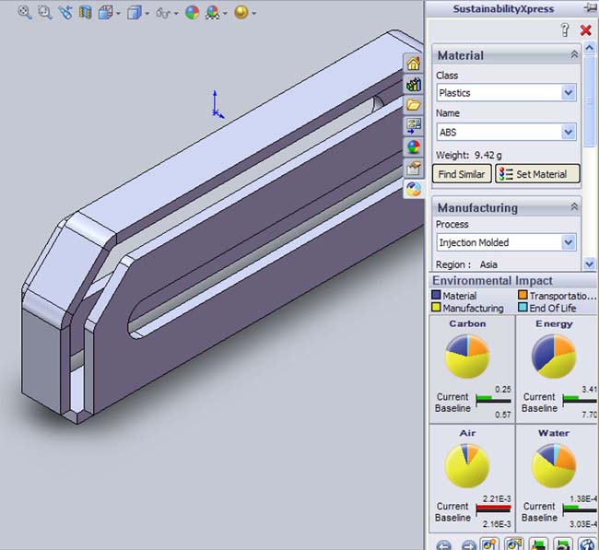The image size is (599, 550).
Task: Open the View Settings dropdown arrow
Action: [x=254, y=14]
